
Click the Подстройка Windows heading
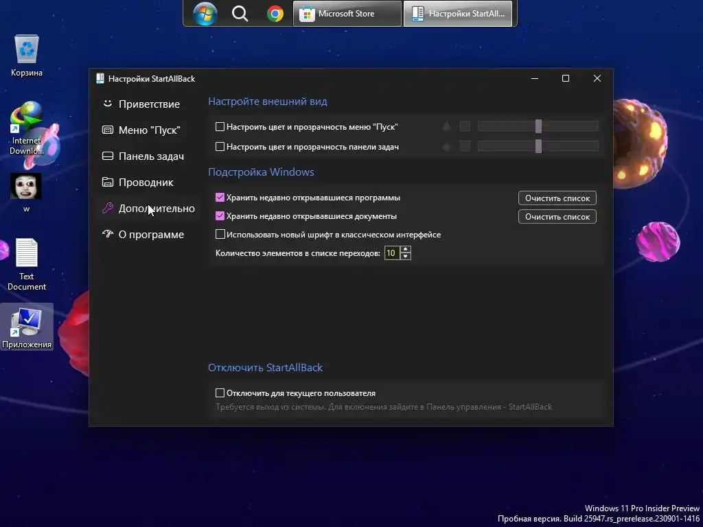click(261, 172)
